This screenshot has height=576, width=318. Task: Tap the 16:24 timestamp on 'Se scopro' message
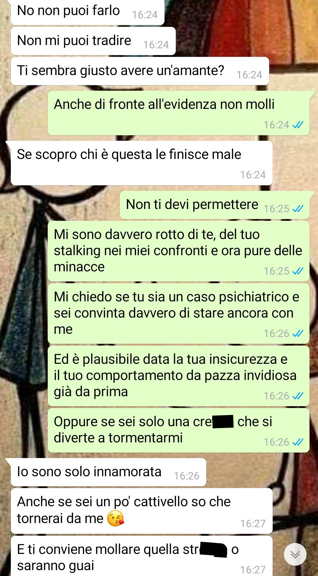click(x=253, y=175)
